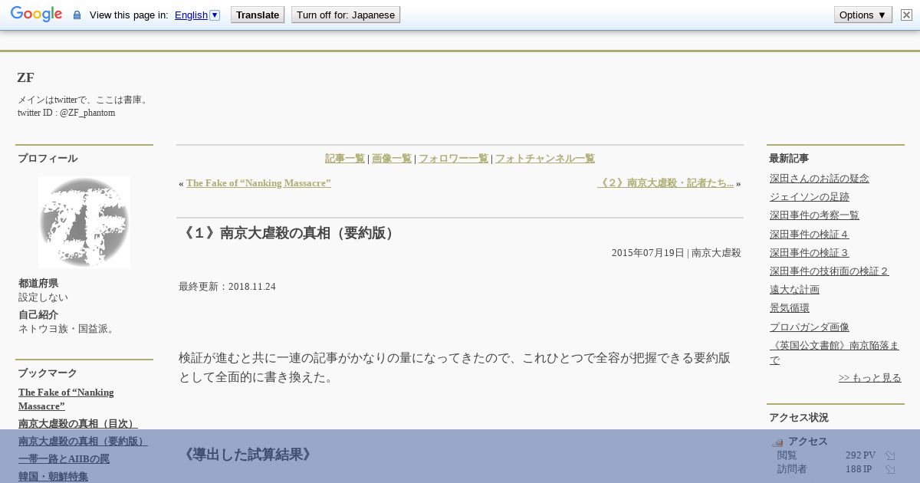
Task: Click >> もっと見る link
Action: point(870,378)
